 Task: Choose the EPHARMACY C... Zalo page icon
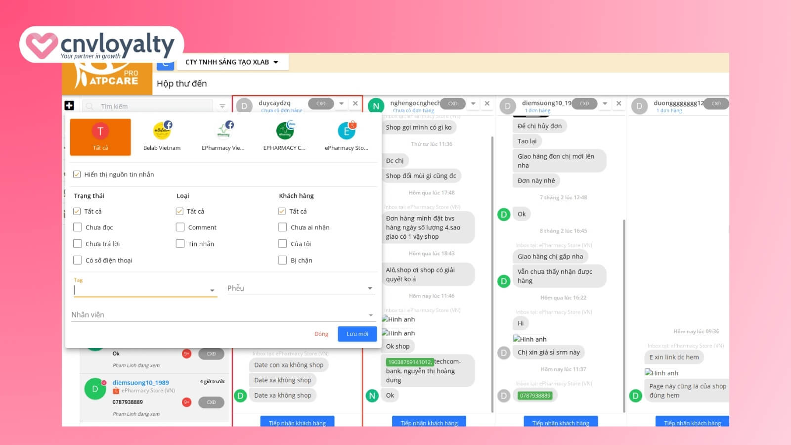tap(284, 132)
